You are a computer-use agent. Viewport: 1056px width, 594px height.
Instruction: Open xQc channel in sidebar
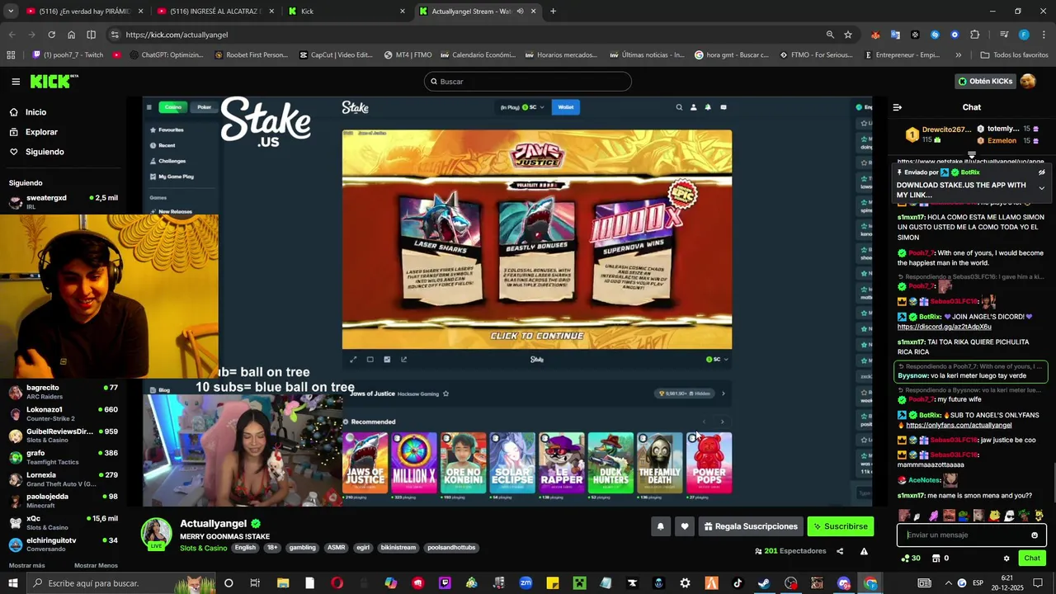coord(62,522)
